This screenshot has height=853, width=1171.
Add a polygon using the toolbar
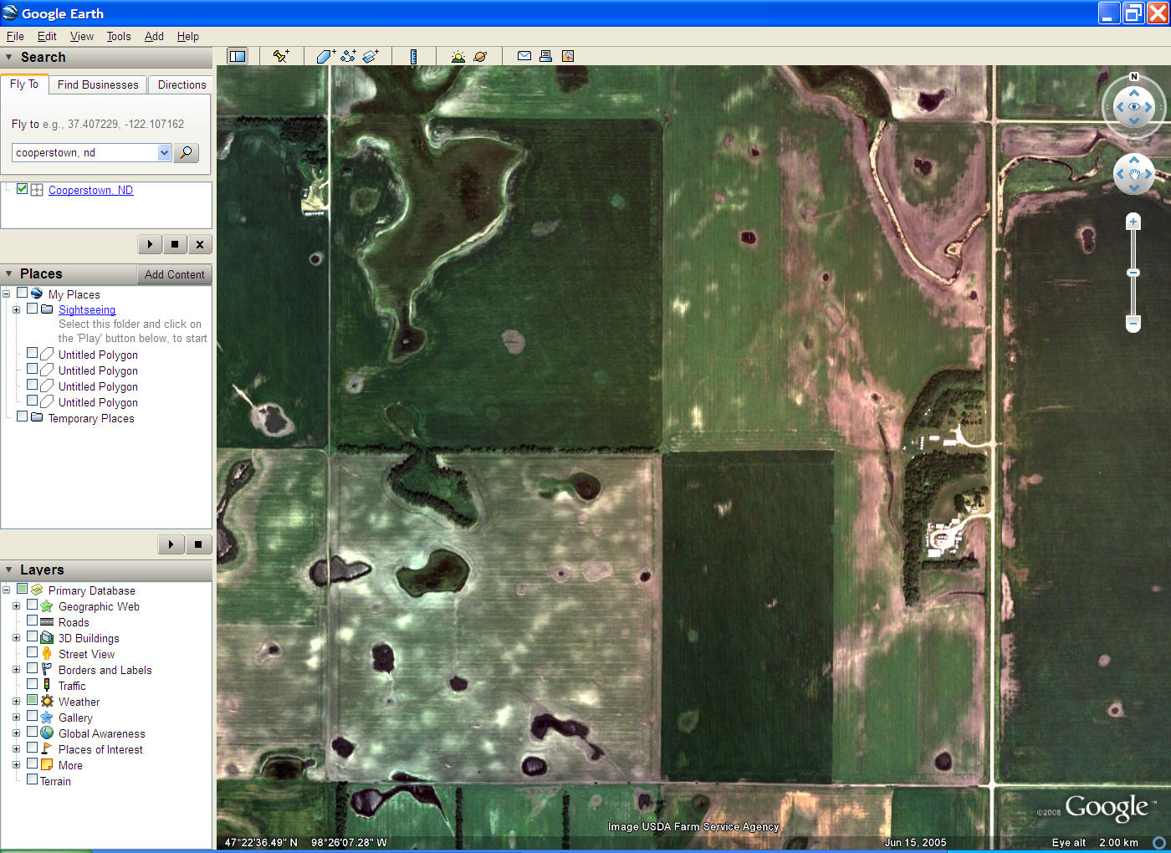tap(325, 56)
